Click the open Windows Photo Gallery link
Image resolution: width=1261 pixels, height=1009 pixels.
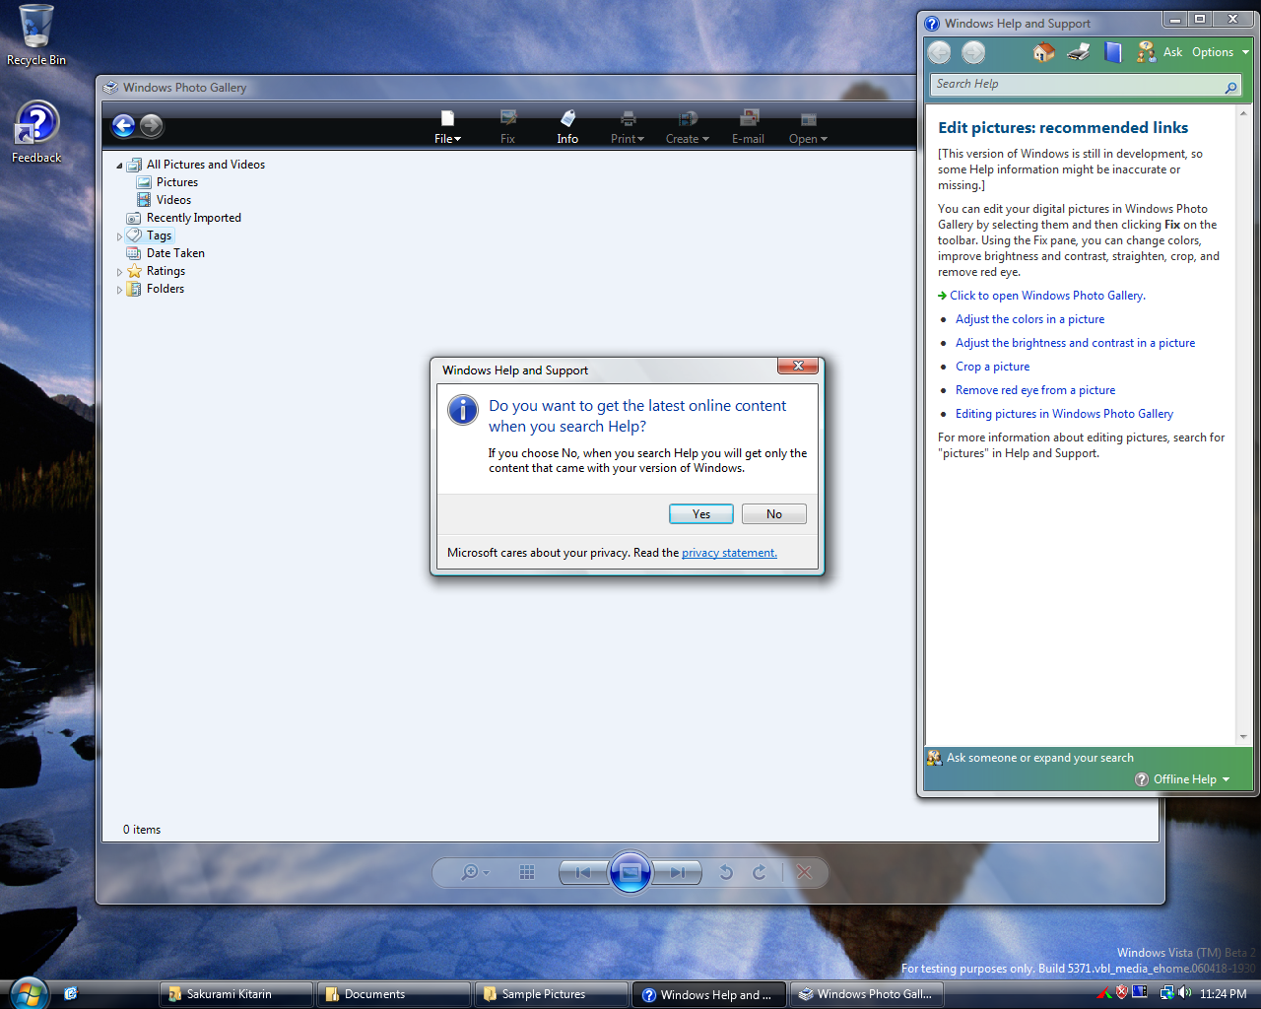1047,296
